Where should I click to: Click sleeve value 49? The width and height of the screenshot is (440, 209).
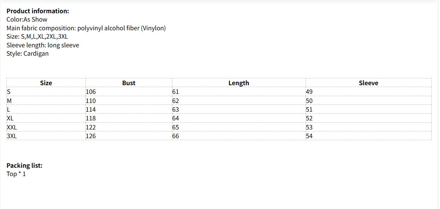click(x=309, y=92)
